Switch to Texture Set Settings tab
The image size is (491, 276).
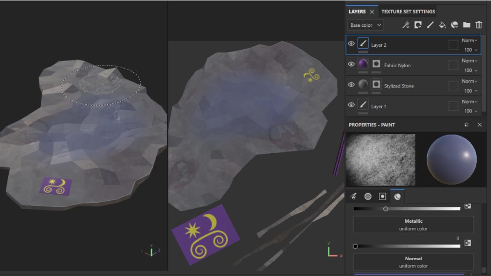[408, 12]
